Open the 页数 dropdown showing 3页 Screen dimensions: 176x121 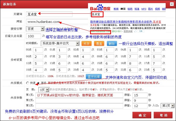(x=43, y=90)
